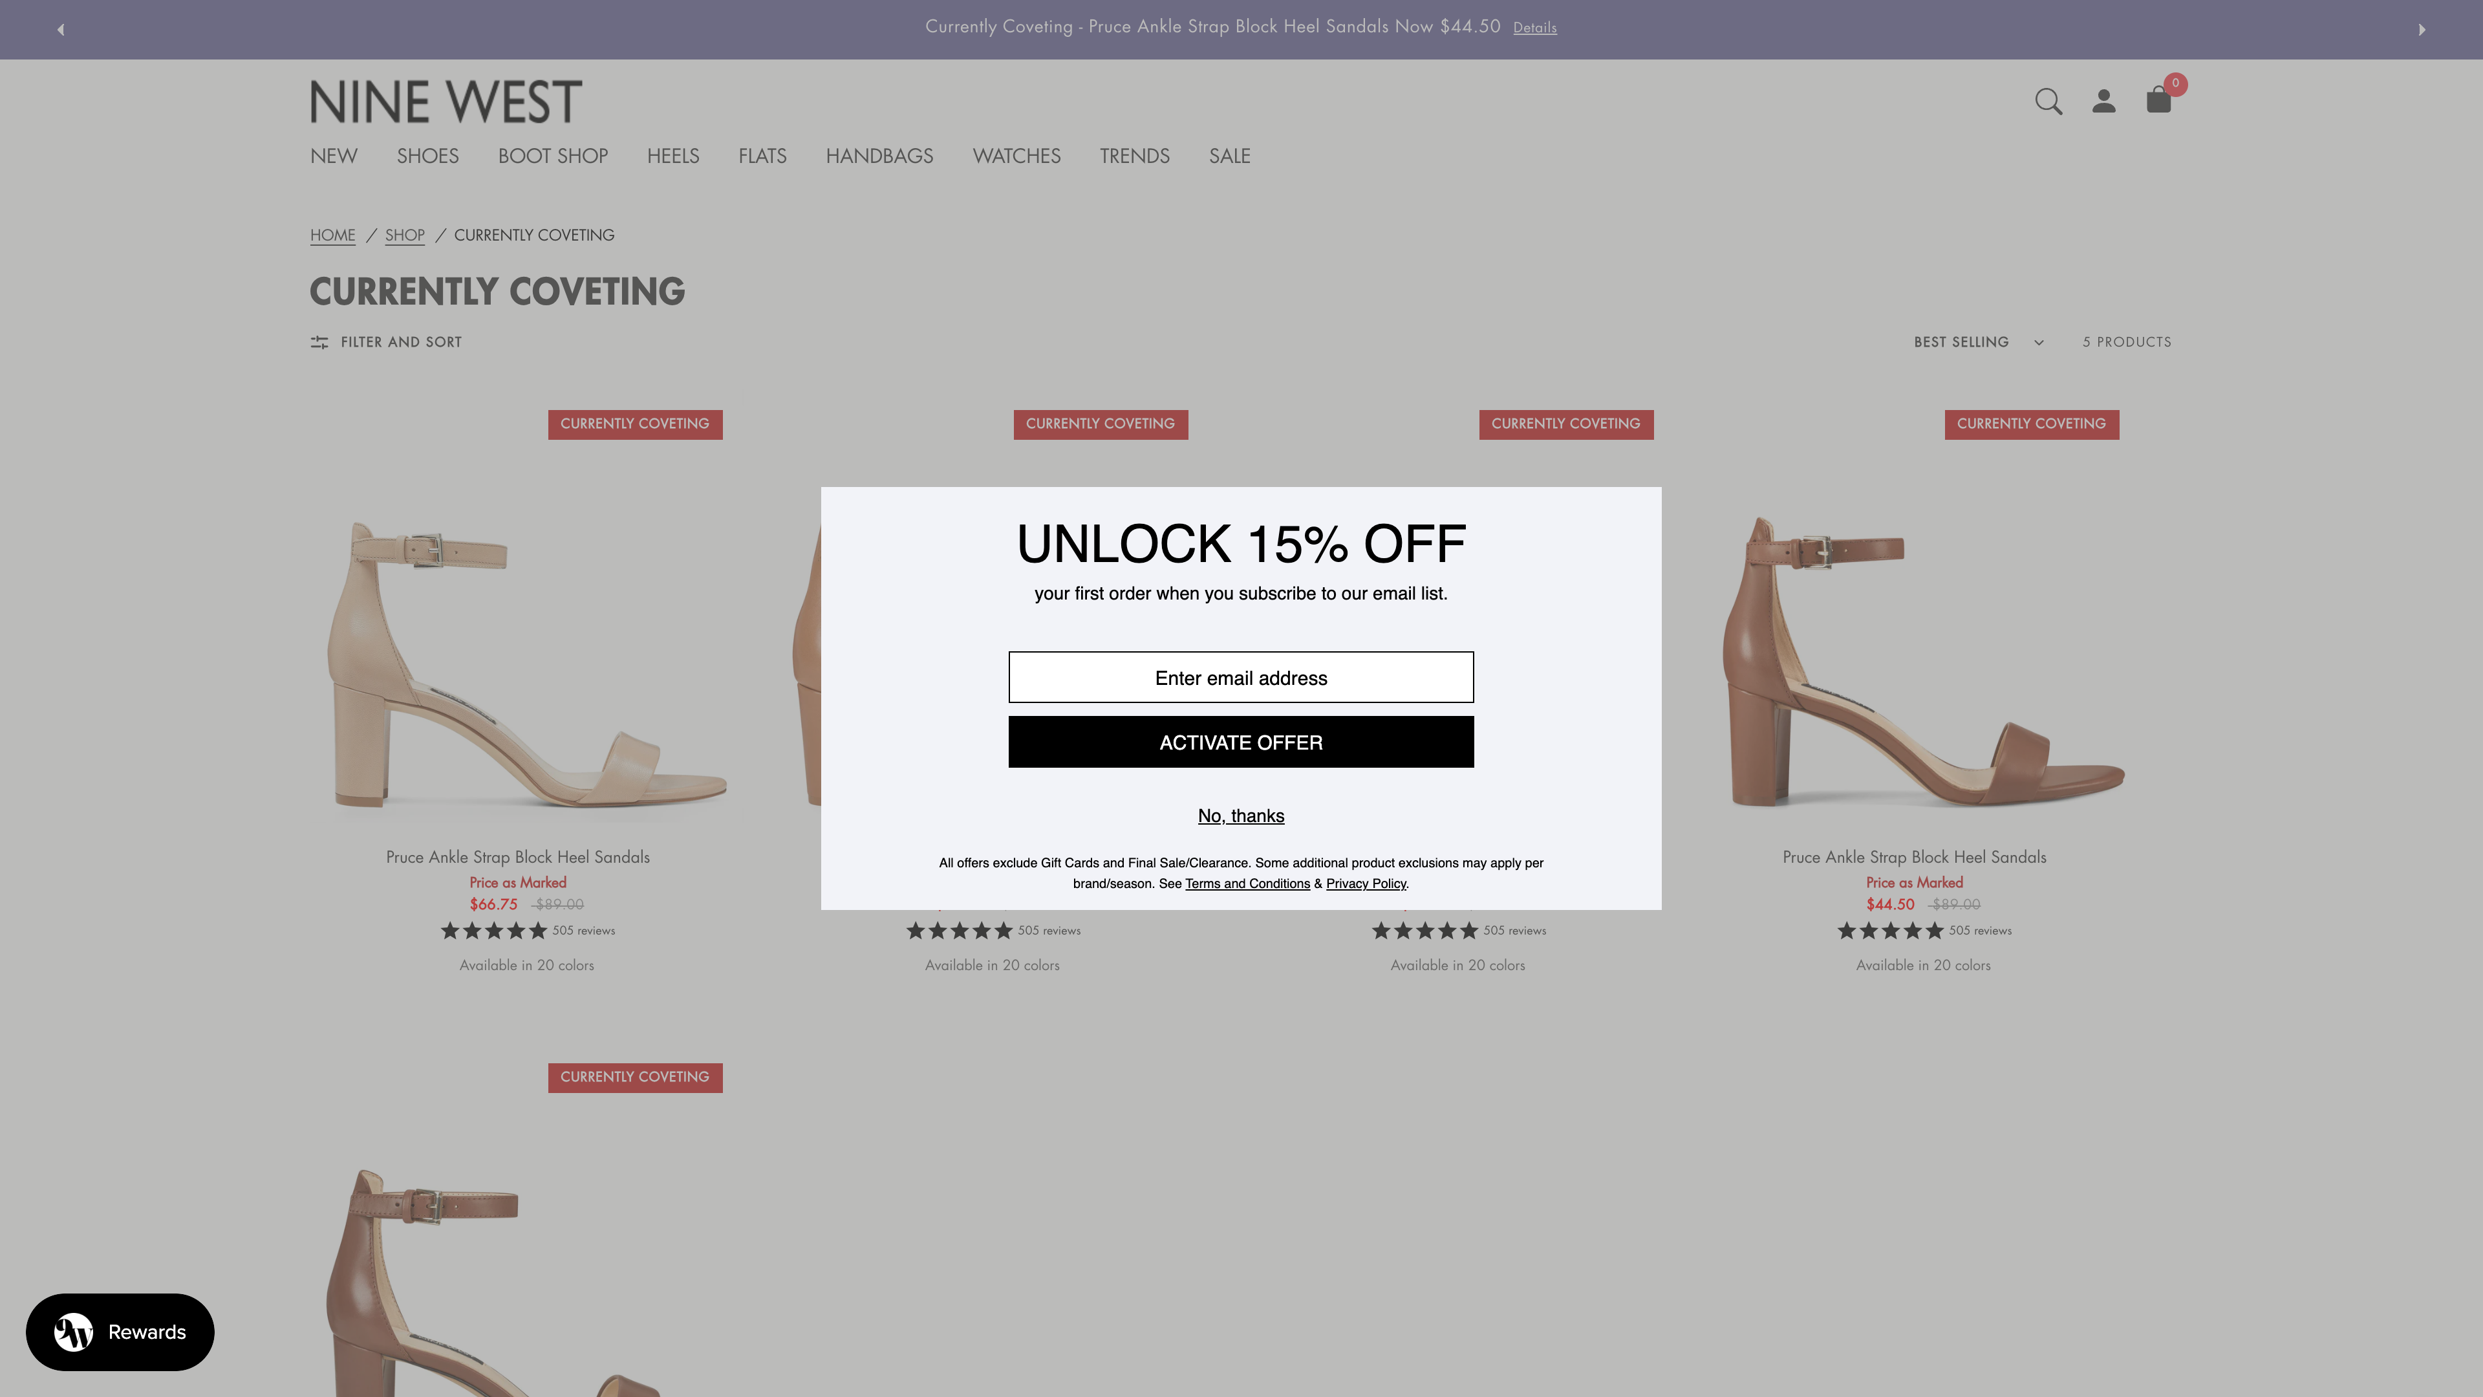Open the Terms and Conditions link
The width and height of the screenshot is (2483, 1397).
pyautogui.click(x=1247, y=883)
